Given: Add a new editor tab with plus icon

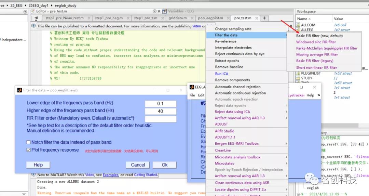Looking at the screenshot, I should (x=264, y=18).
